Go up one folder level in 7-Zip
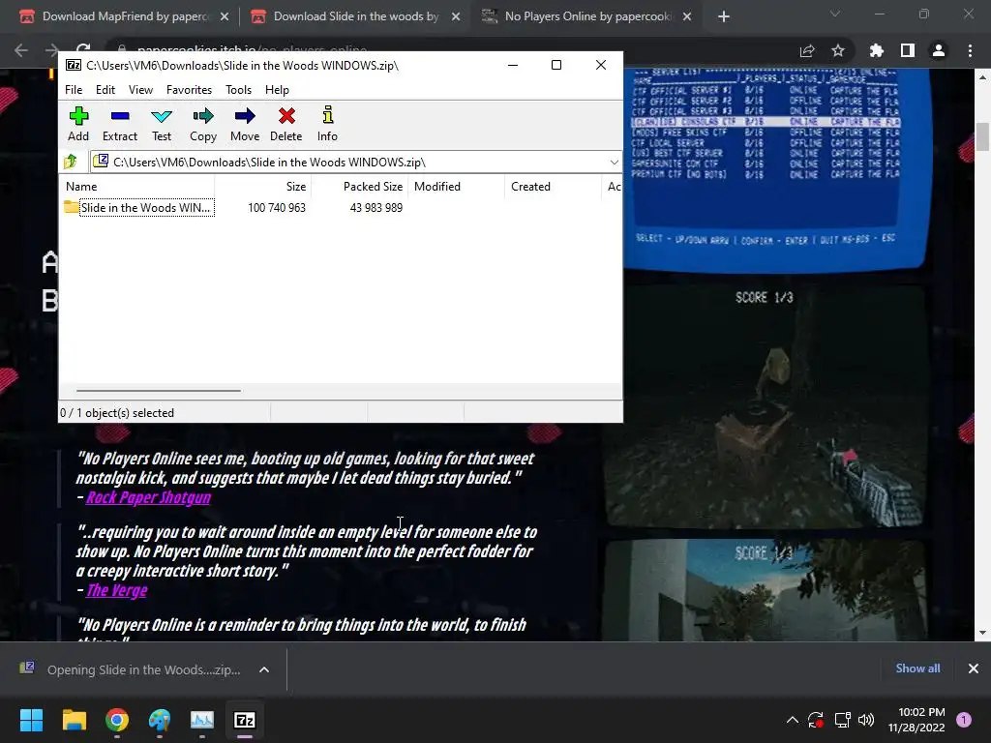This screenshot has width=991, height=743. 71,162
